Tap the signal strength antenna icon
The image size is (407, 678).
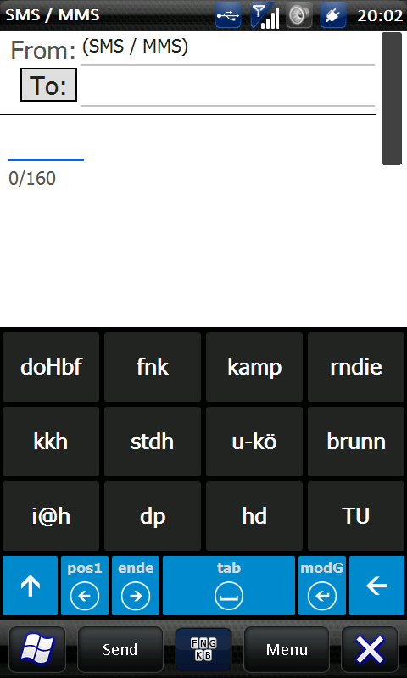(x=265, y=15)
